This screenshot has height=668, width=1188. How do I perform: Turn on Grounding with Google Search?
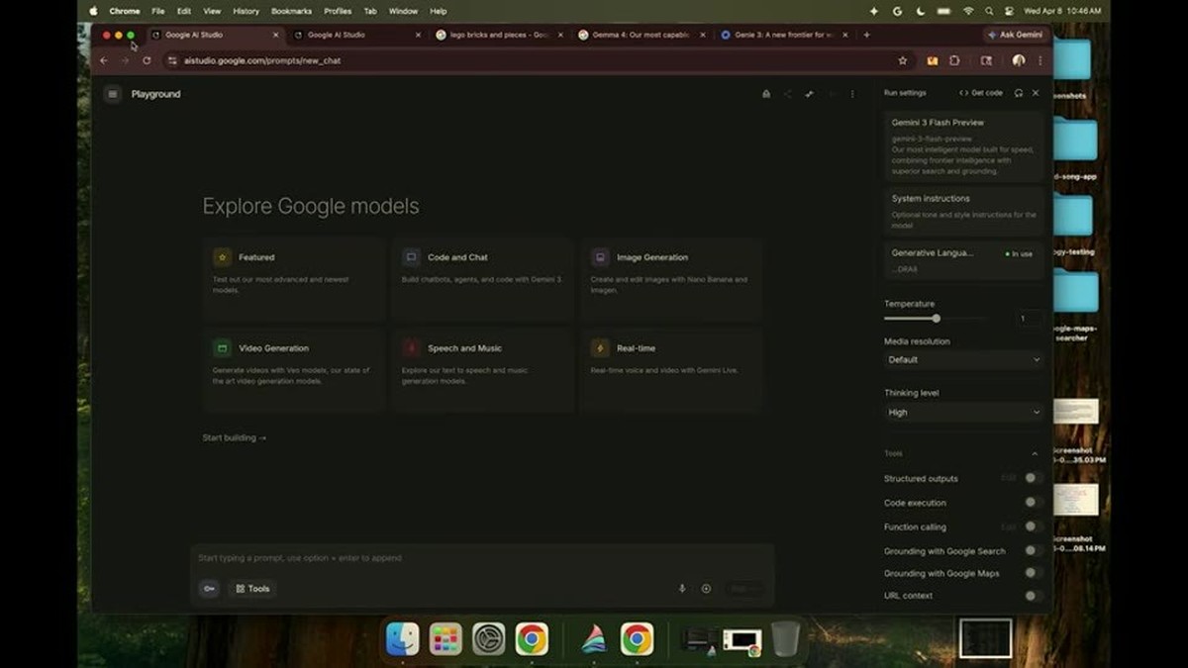pyautogui.click(x=1034, y=551)
